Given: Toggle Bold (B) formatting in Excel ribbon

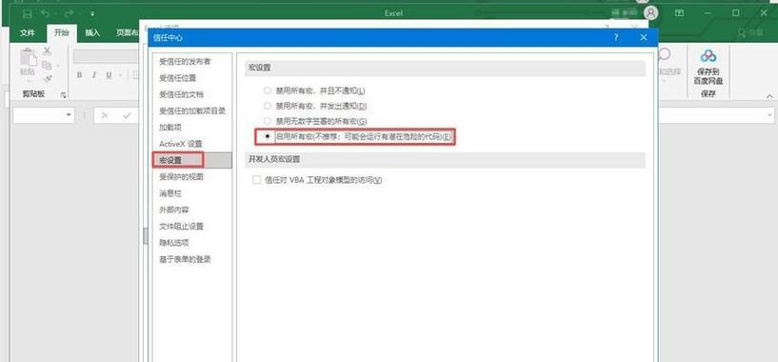Looking at the screenshot, I should pos(79,75).
